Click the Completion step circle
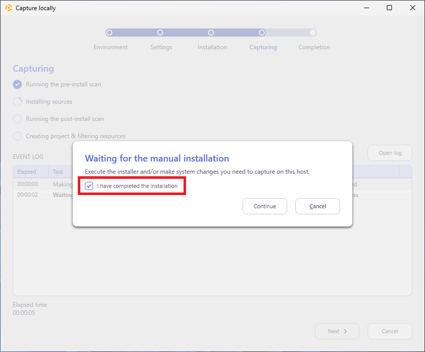Image resolution: width=425 pixels, height=352 pixels. coord(313,33)
